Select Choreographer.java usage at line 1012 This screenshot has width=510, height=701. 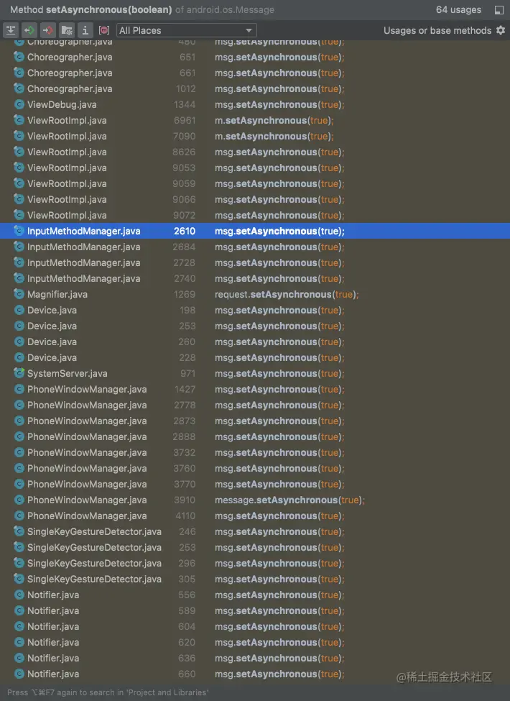pyautogui.click(x=255, y=89)
